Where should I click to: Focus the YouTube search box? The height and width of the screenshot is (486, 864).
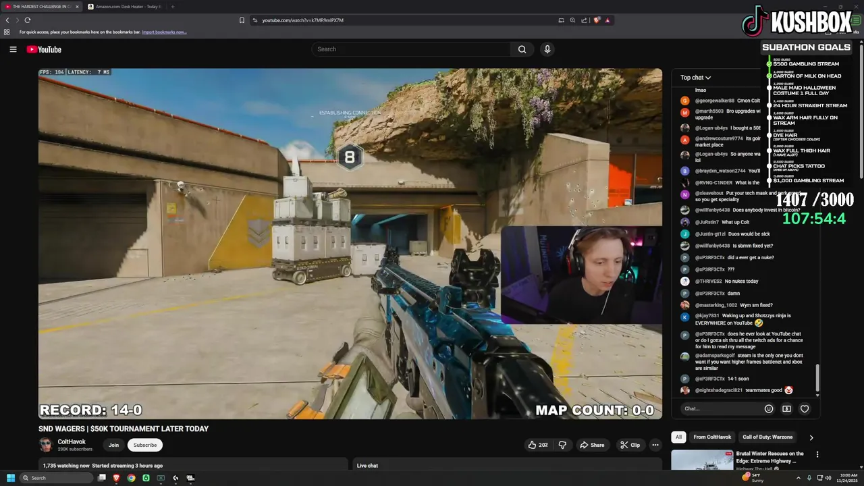click(411, 49)
